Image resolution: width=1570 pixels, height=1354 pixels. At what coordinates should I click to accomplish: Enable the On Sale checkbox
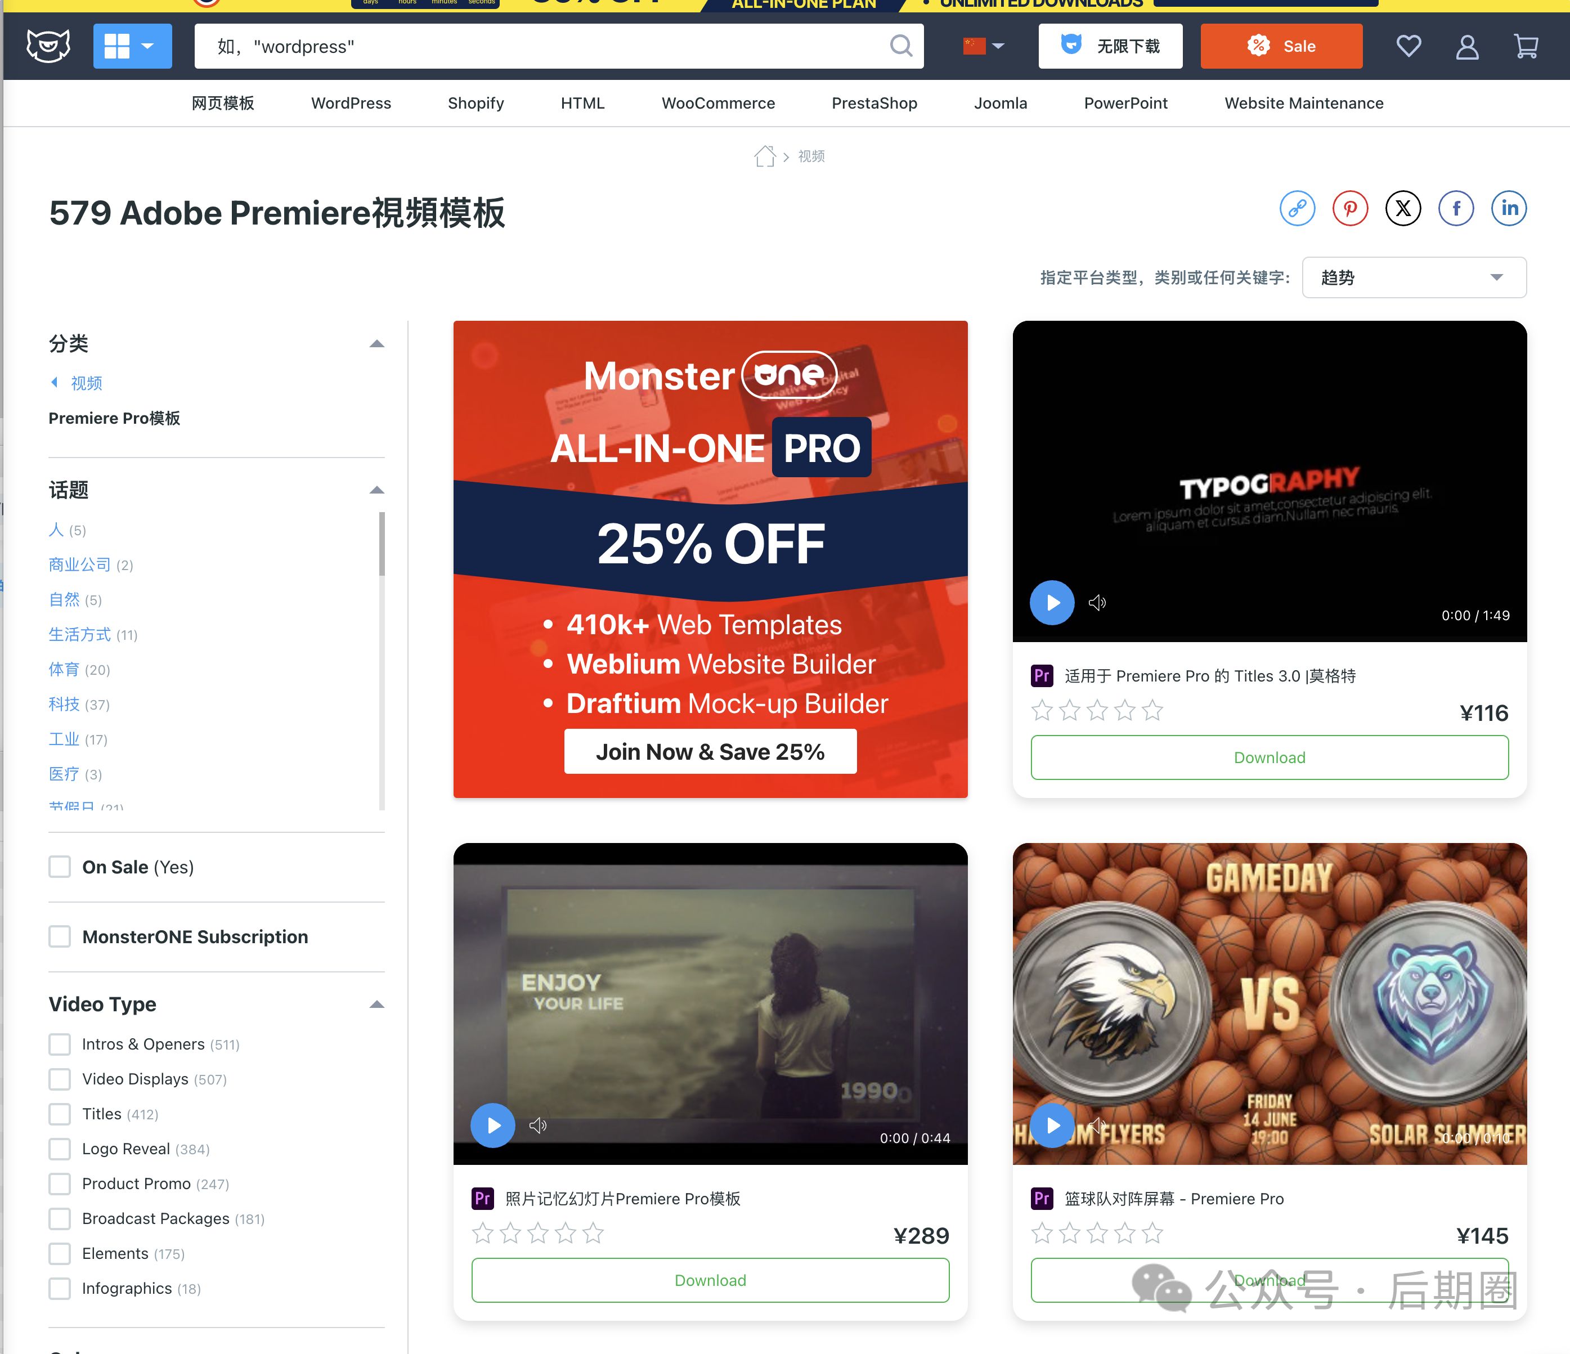tap(60, 867)
